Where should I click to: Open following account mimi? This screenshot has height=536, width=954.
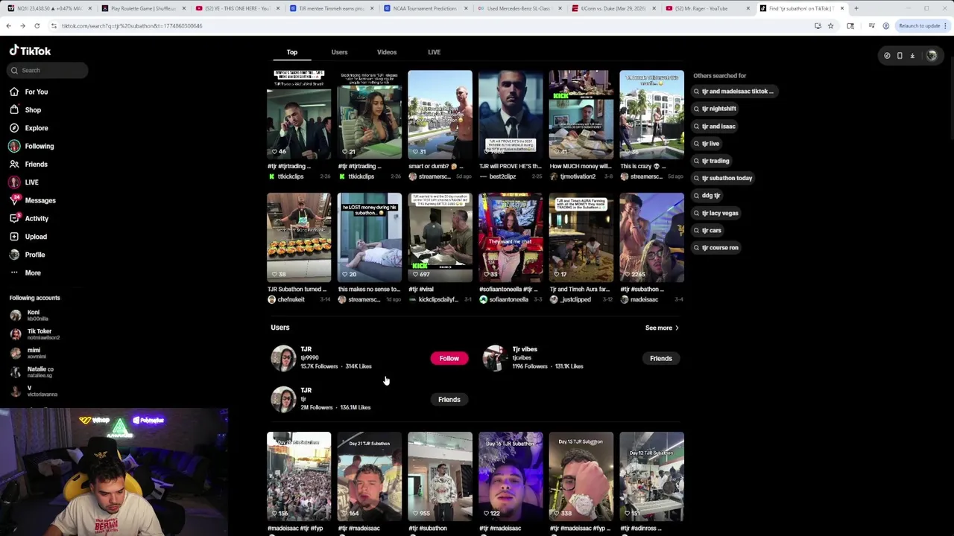28,353
